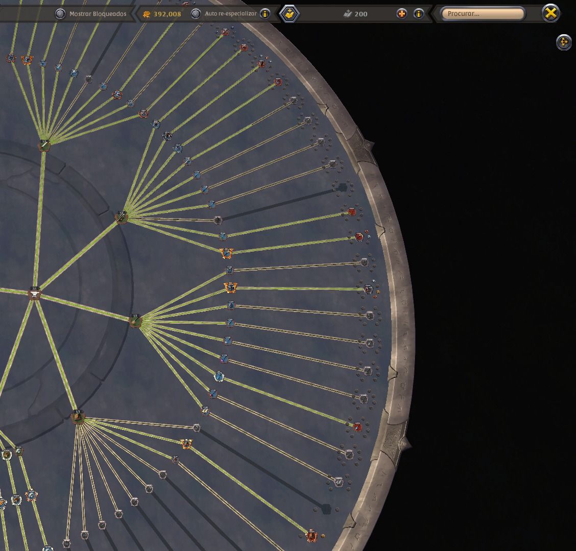Select the orange-framed node nearest the bottom rim
This screenshot has height=551, width=576.
pos(311,536)
